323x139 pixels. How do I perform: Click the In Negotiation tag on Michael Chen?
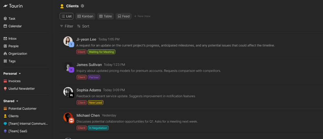98,128
